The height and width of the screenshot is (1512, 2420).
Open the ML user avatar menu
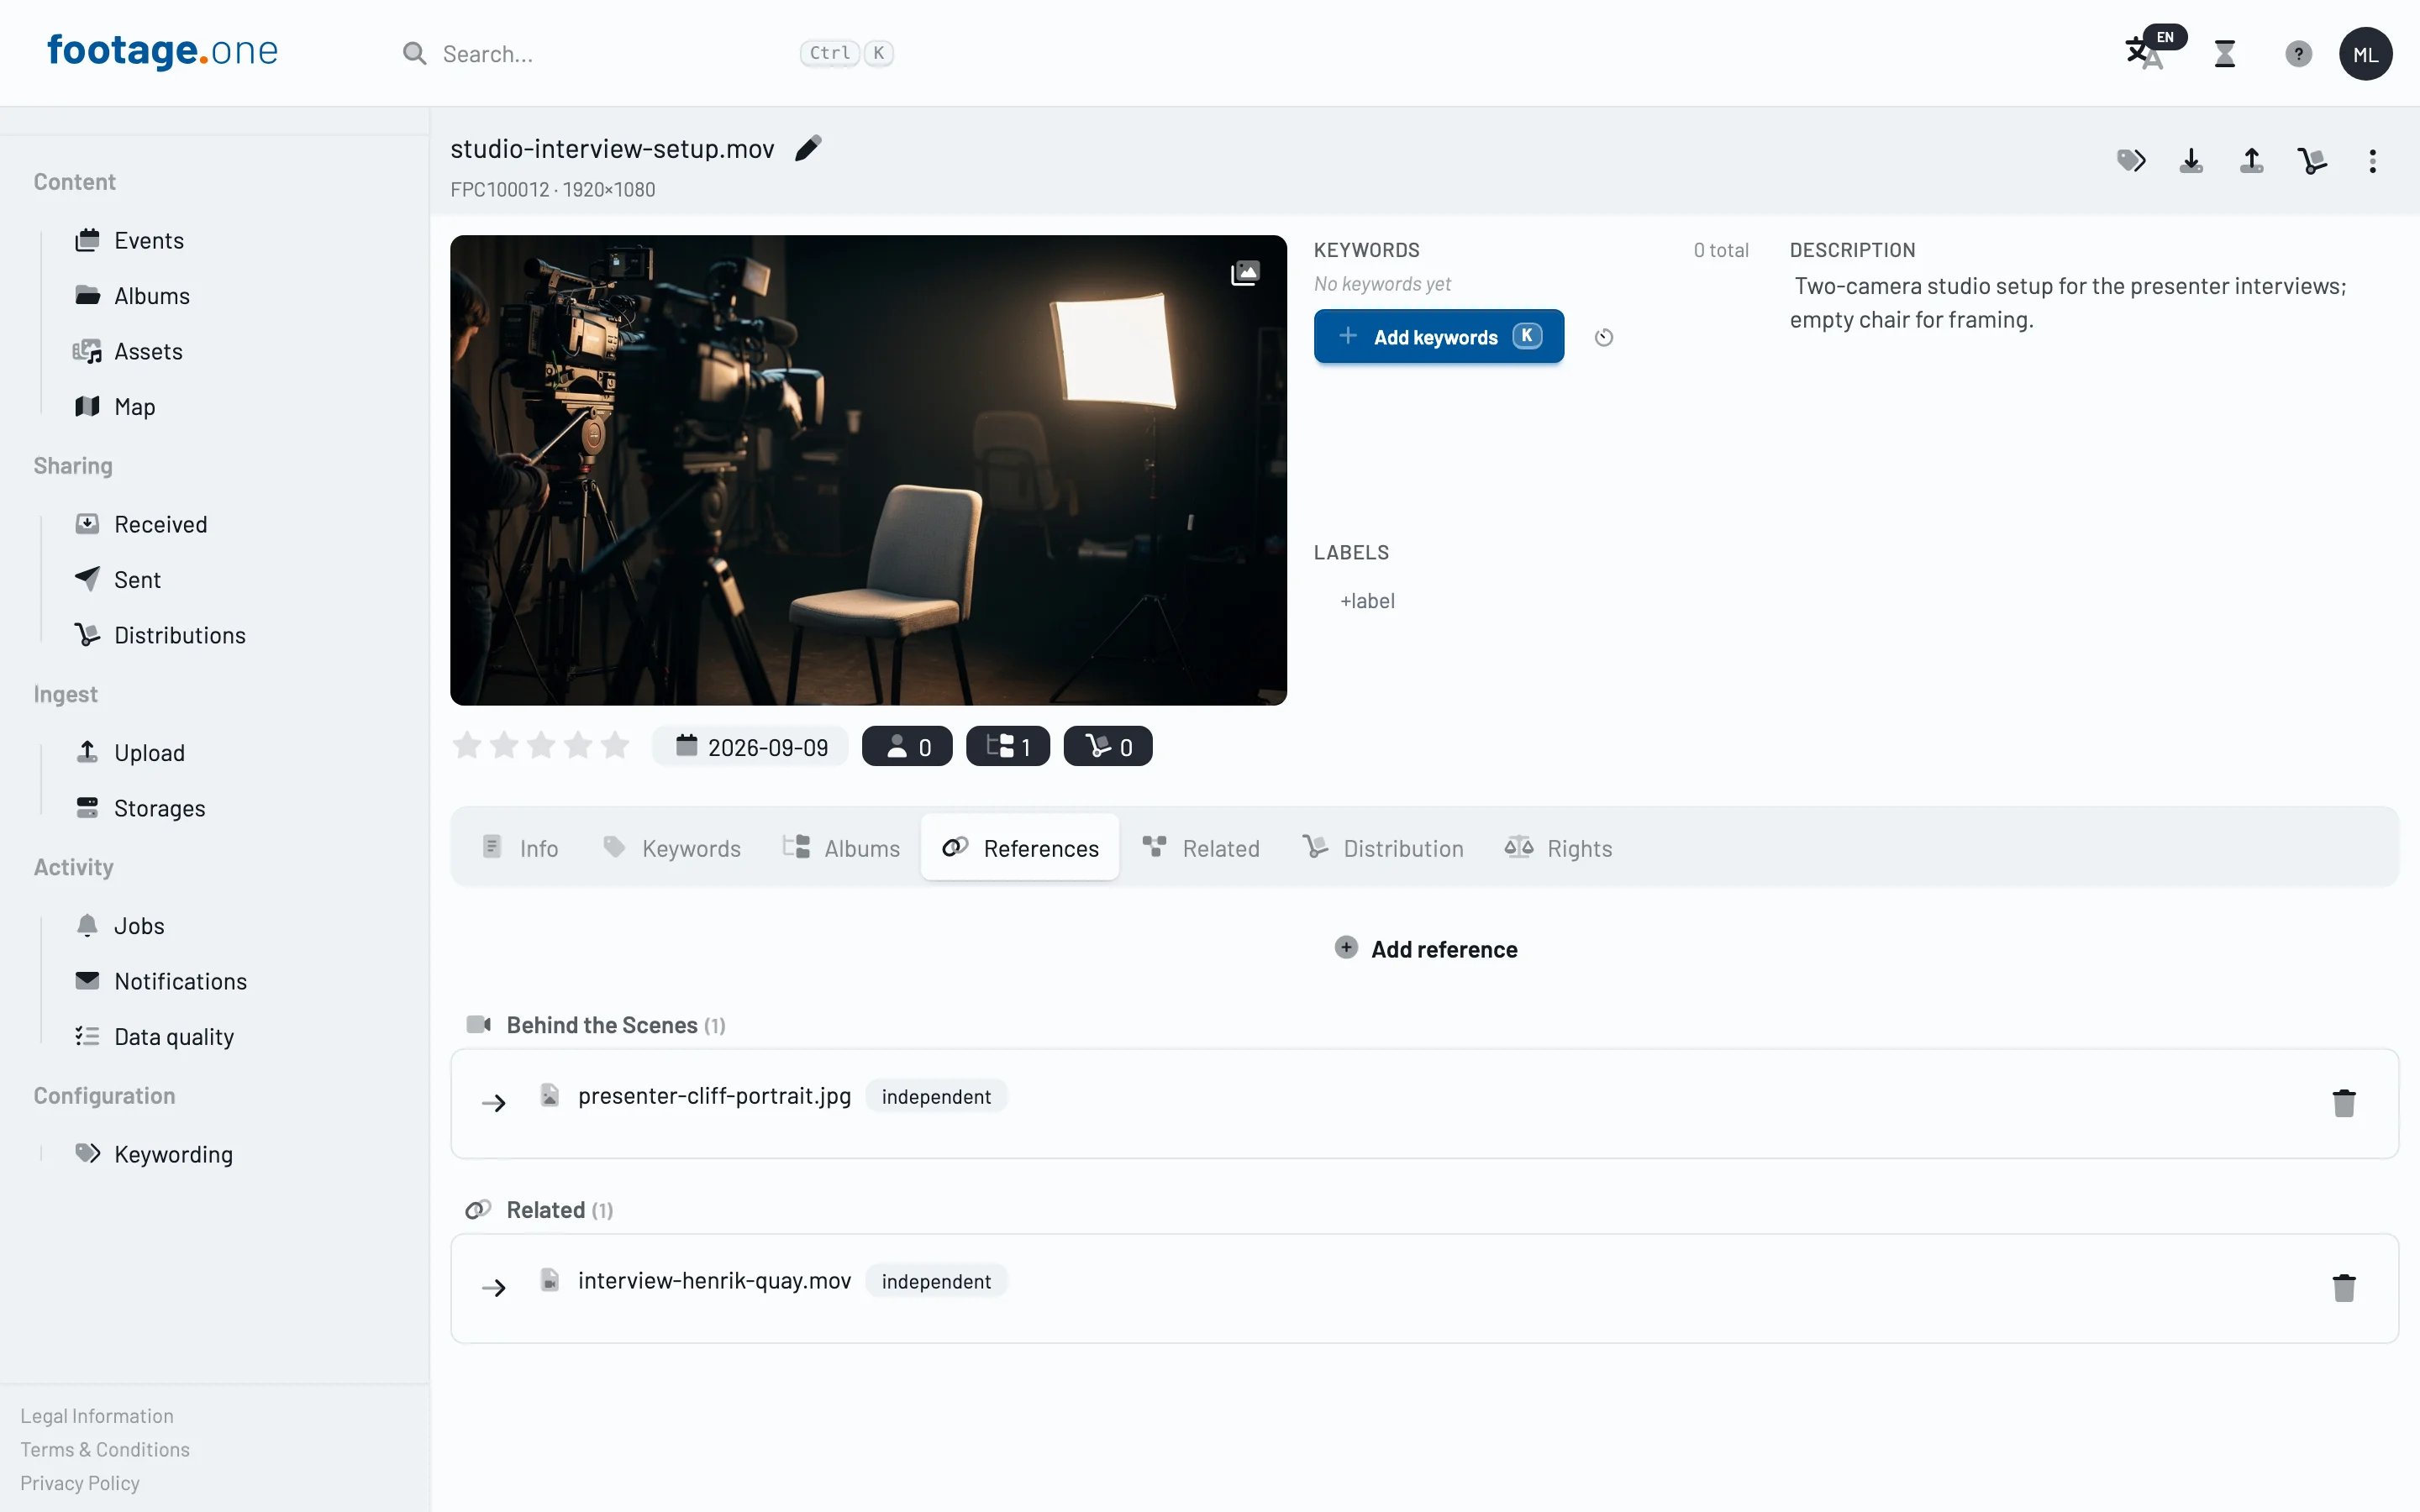point(2365,54)
